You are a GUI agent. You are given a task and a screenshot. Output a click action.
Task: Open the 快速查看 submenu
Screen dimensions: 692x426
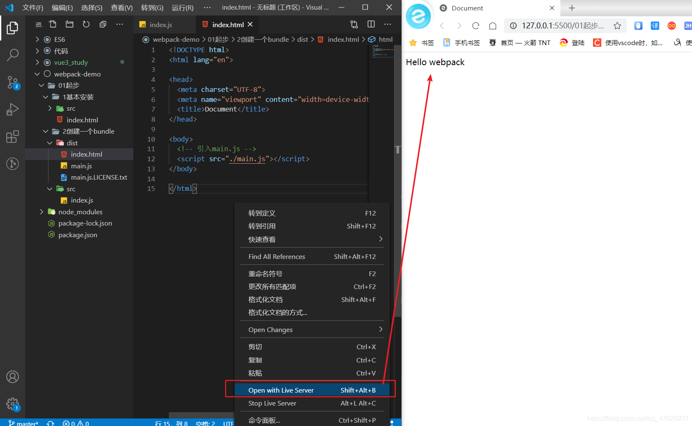tap(312, 239)
